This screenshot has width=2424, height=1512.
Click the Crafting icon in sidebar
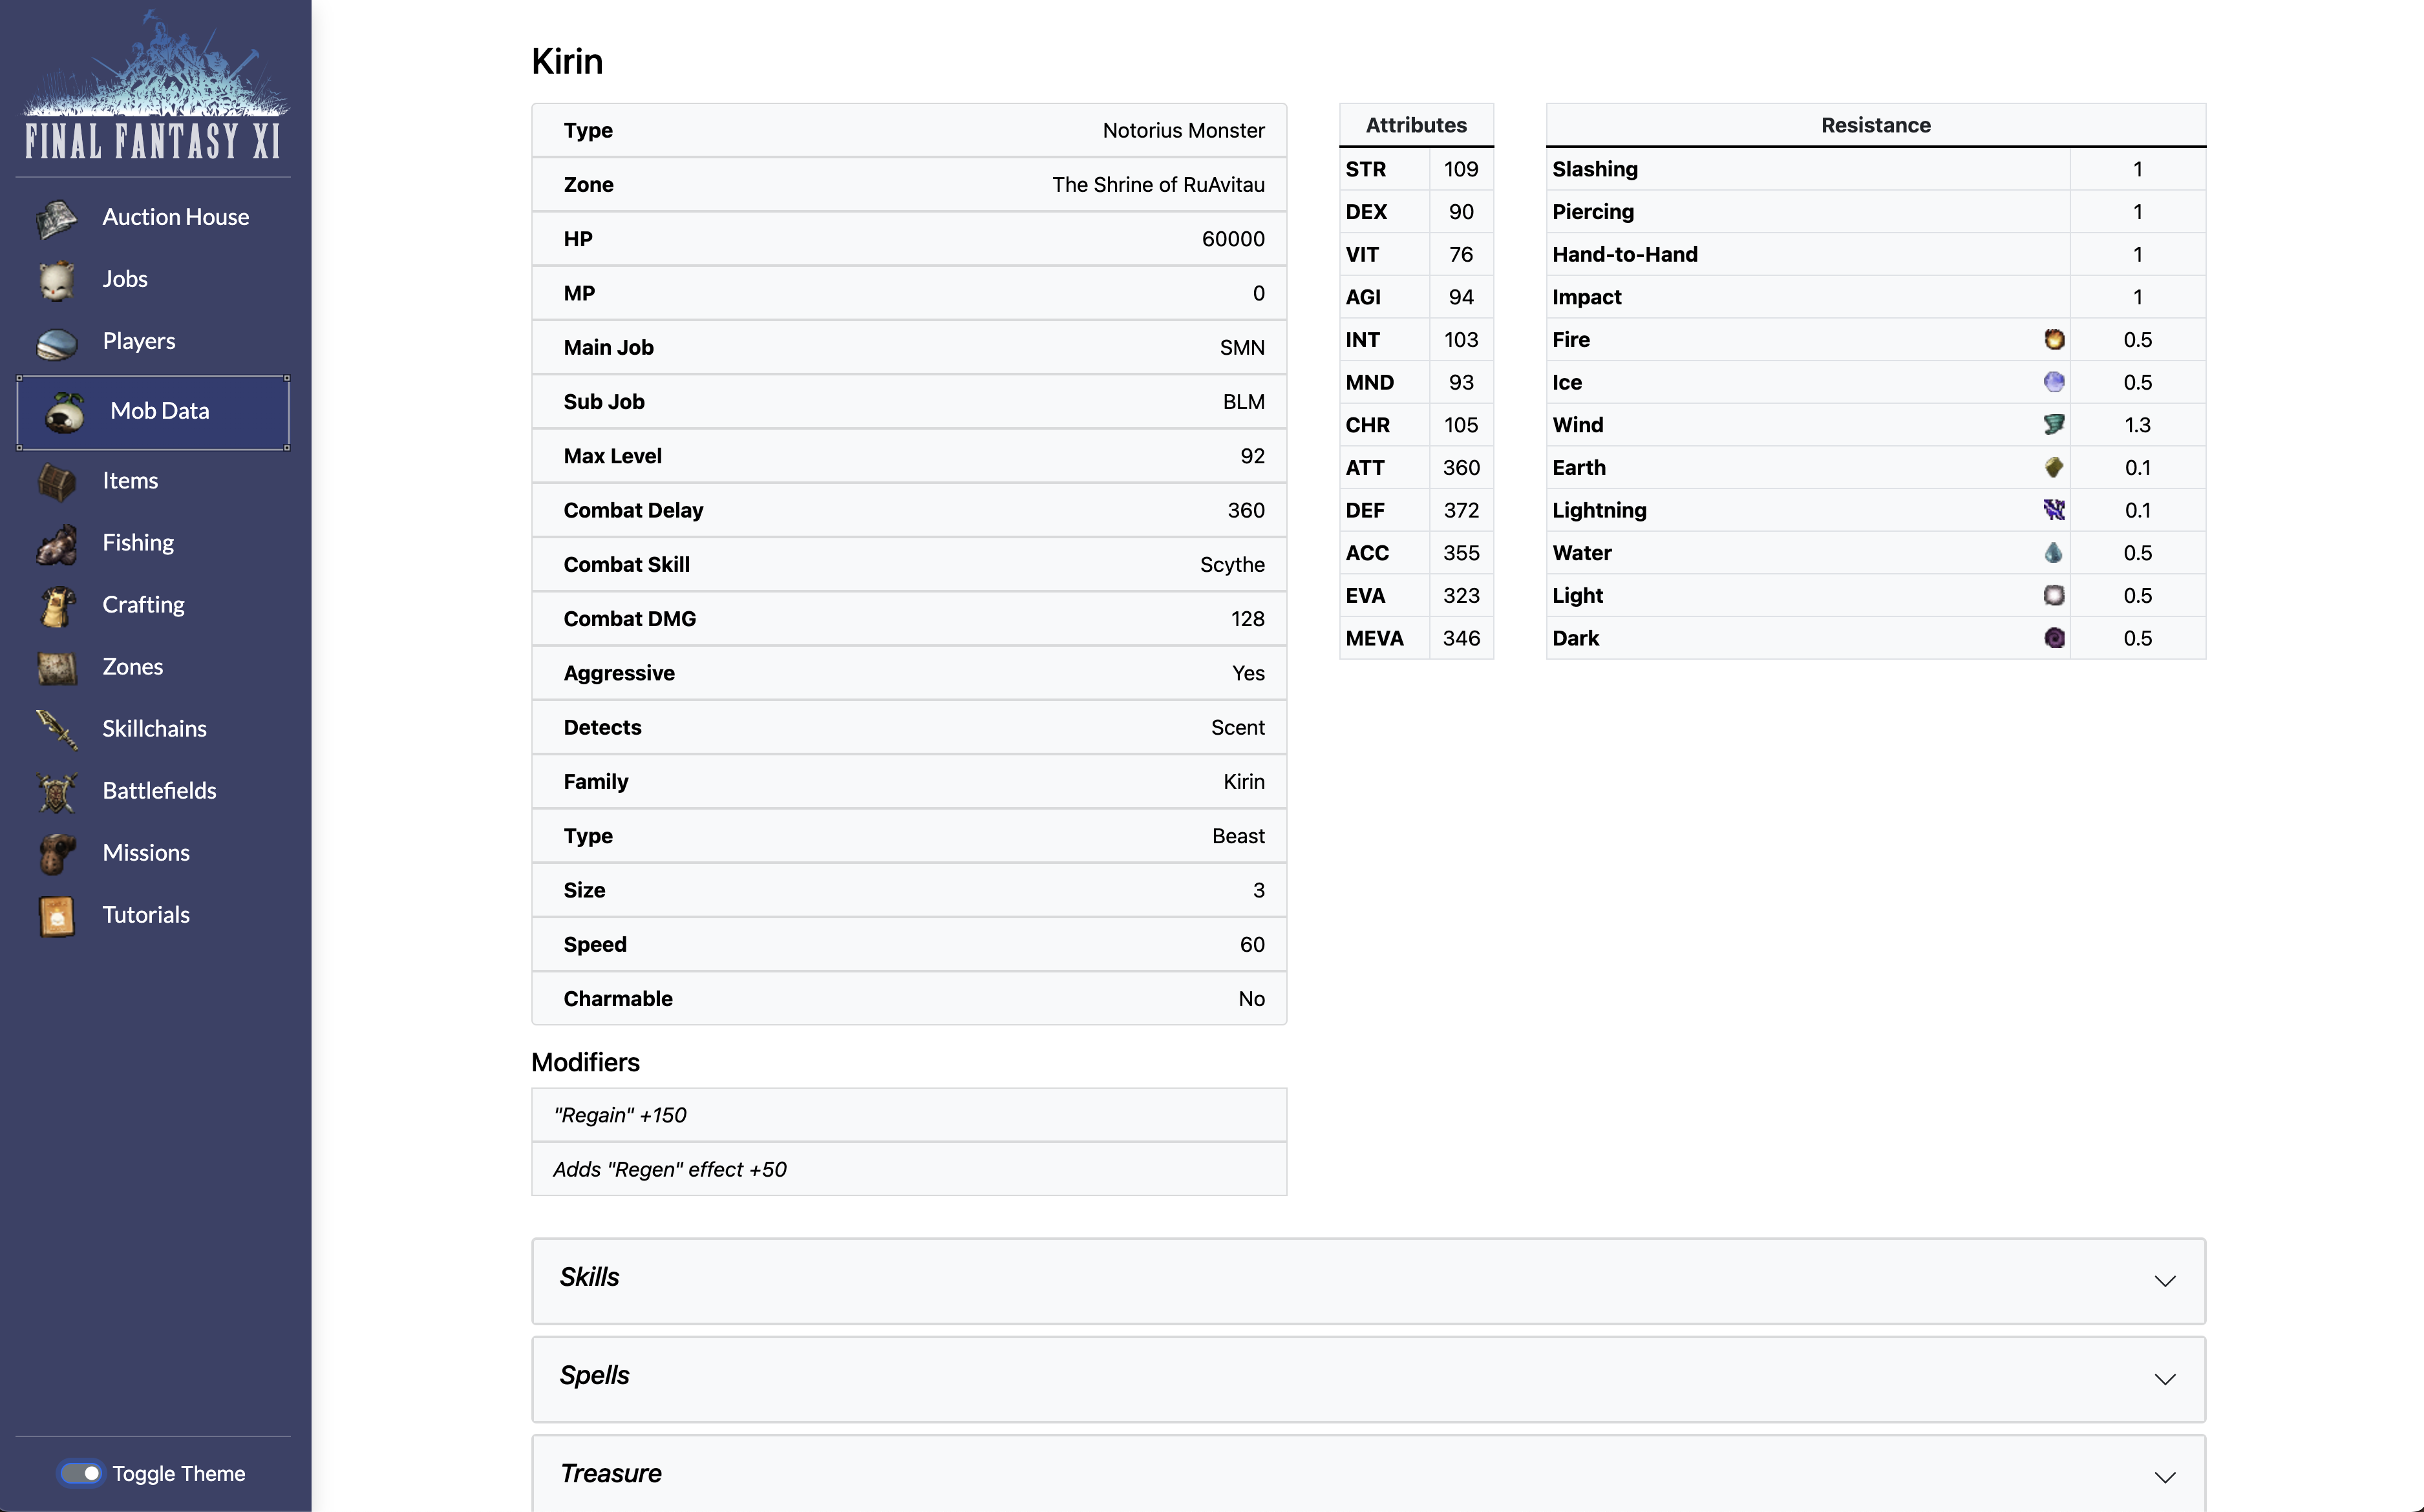pyautogui.click(x=57, y=605)
